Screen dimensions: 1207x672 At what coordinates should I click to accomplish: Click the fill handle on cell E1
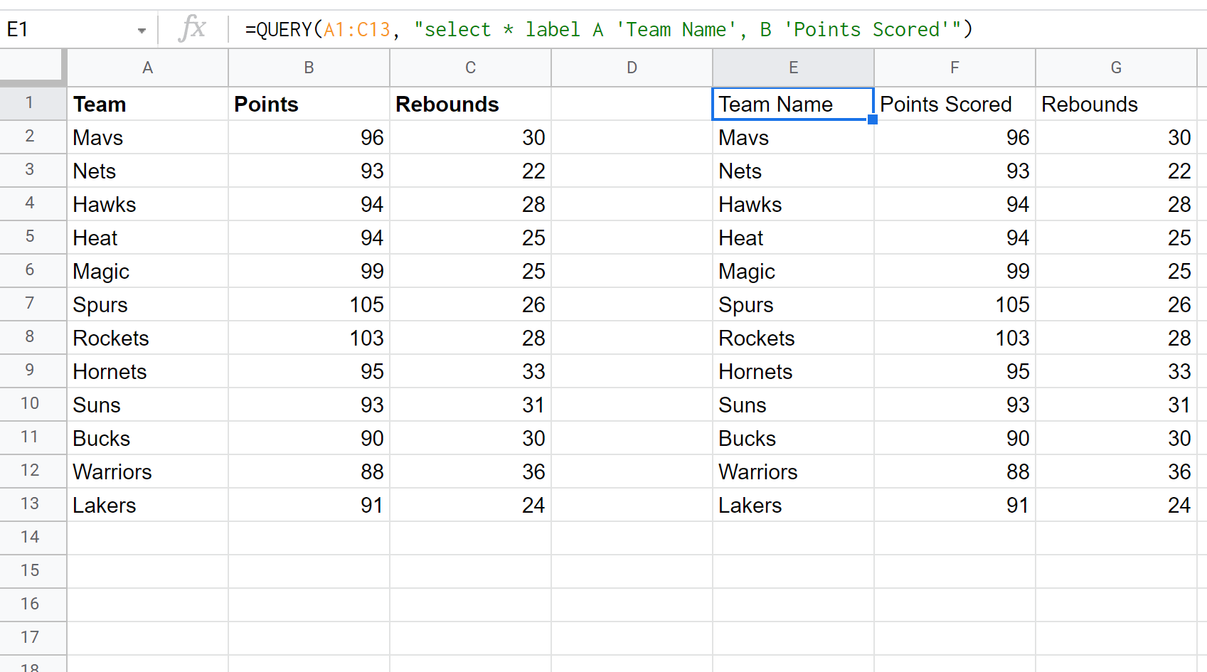tap(873, 119)
